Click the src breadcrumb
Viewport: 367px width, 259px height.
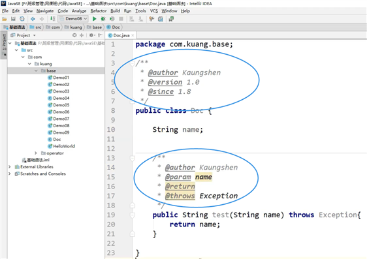tap(35, 27)
